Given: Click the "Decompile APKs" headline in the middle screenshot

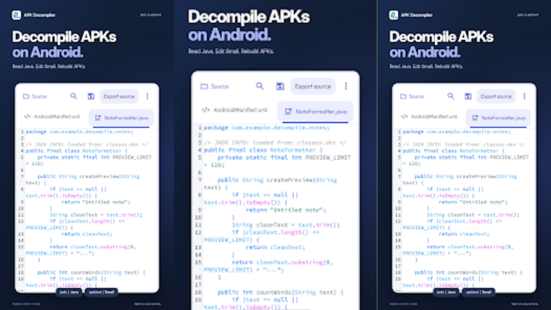Looking at the screenshot, I should click(249, 17).
